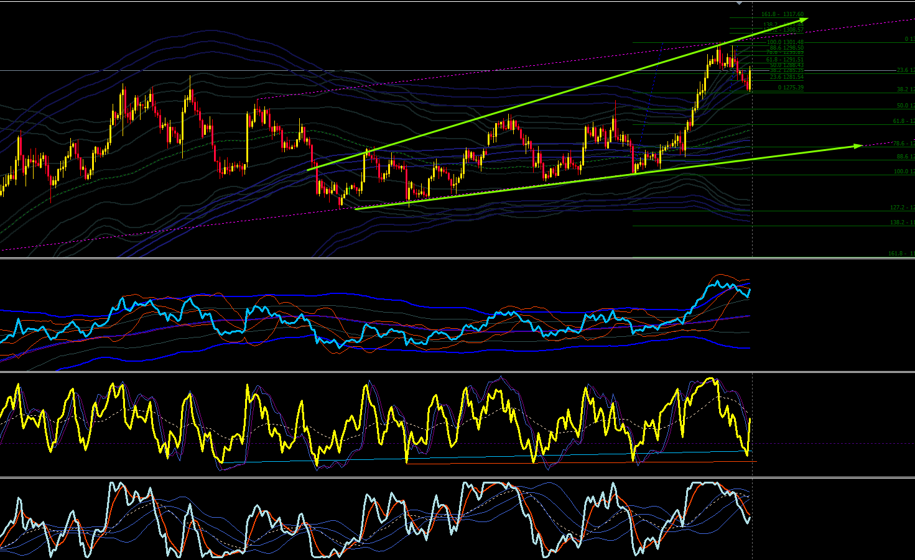This screenshot has height=560, width=915.
Task: Select the "88.6 1298.50" retracement label
Action: coord(787,48)
